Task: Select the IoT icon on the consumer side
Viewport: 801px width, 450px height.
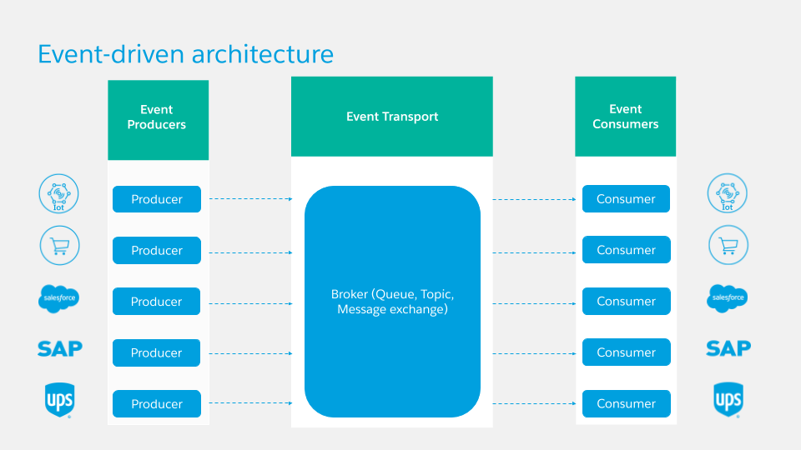Action: pyautogui.click(x=728, y=194)
